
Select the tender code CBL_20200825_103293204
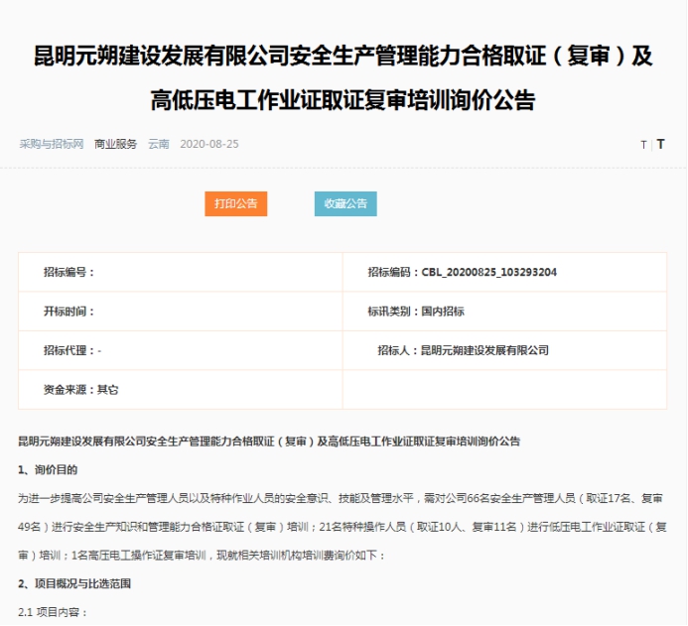coord(462,272)
